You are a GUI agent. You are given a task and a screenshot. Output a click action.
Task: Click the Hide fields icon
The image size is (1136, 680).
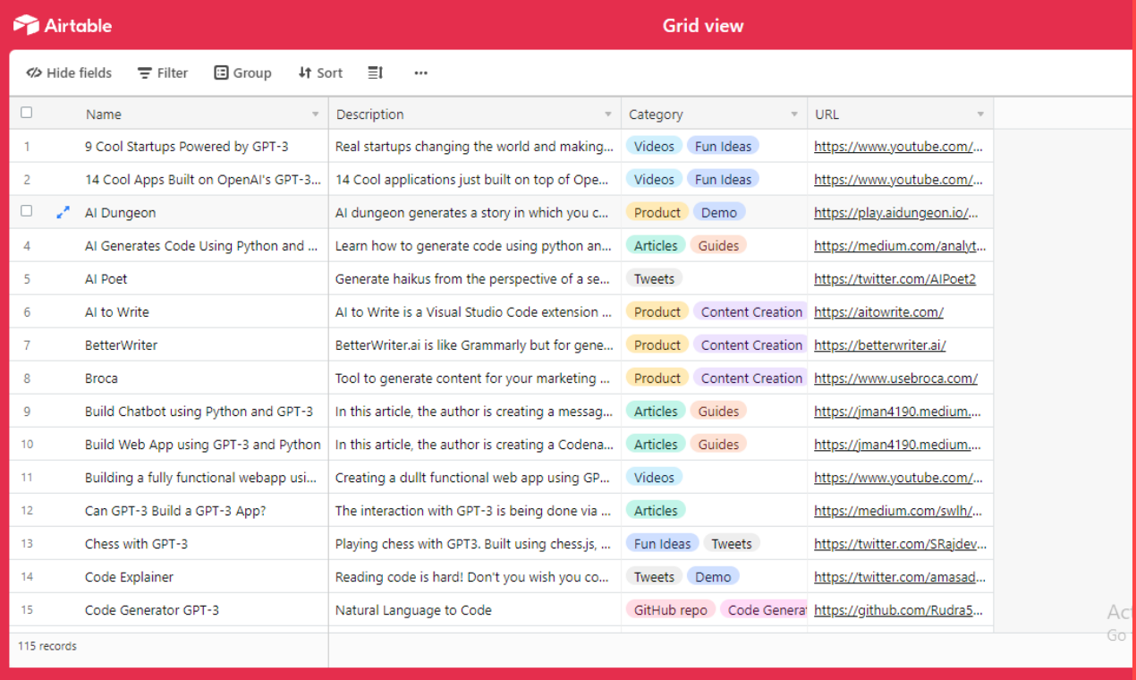(x=34, y=72)
